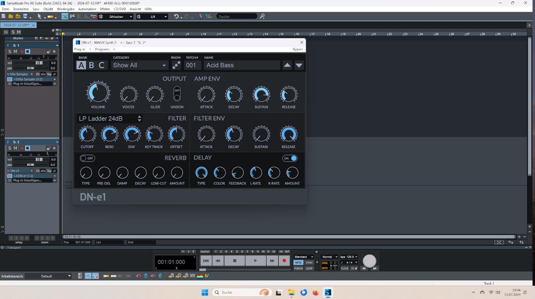Open the Samplitude app in the Windows taskbar
The width and height of the screenshot is (535, 299).
tap(328, 292)
